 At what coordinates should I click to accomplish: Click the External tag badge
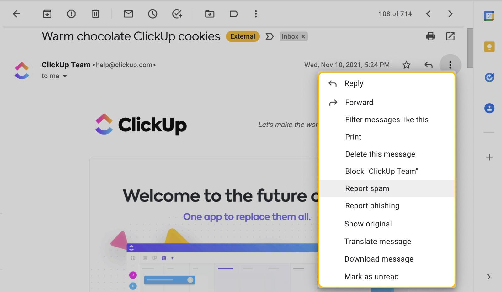pos(243,36)
